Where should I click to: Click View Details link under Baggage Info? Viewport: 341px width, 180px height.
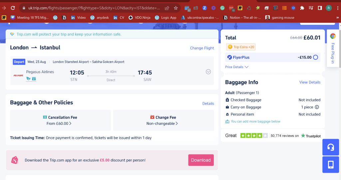coord(310,82)
